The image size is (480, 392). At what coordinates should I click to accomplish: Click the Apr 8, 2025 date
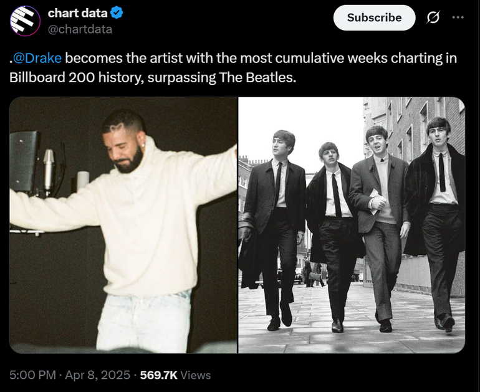click(x=97, y=375)
